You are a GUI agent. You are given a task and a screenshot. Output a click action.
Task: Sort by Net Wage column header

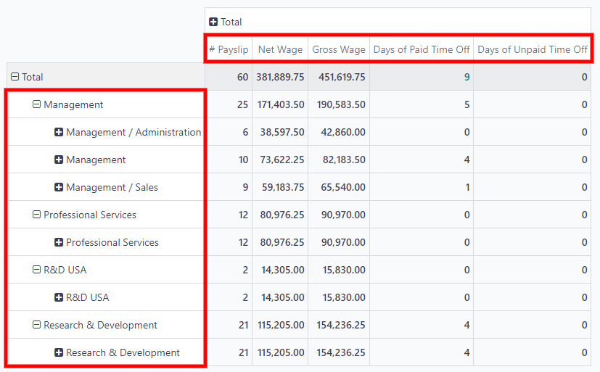[280, 49]
